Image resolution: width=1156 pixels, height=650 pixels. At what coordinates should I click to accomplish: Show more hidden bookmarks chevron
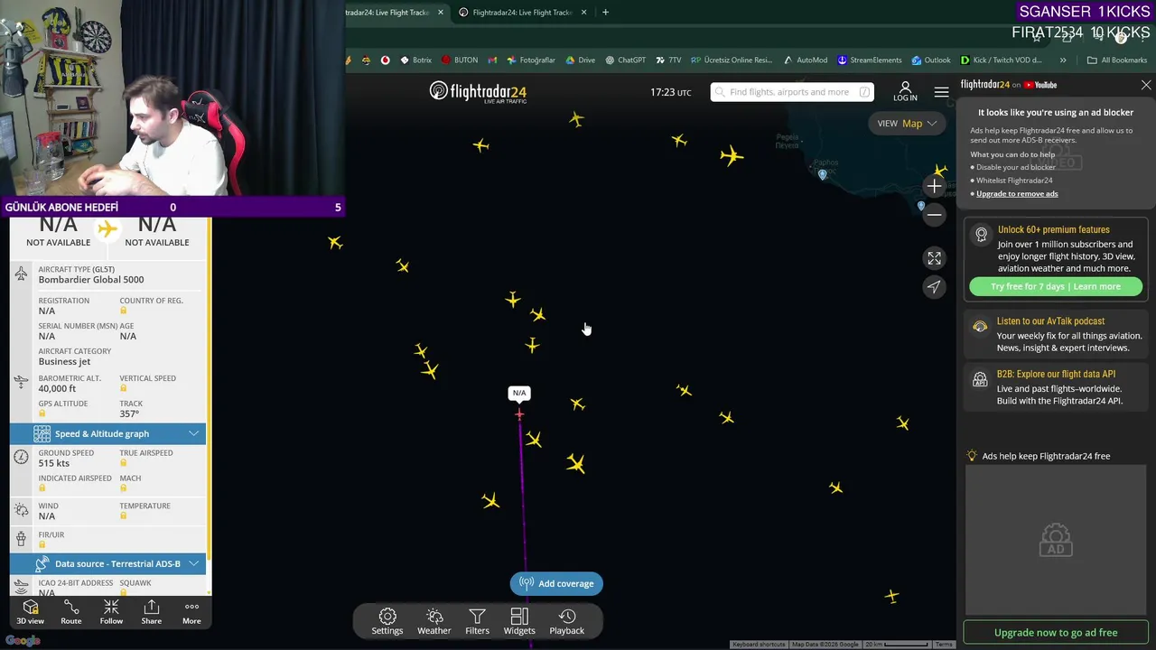tap(1063, 60)
